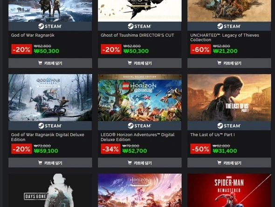Open the Days Gone game thumbnail
The width and height of the screenshot is (275, 207).
(50, 190)
